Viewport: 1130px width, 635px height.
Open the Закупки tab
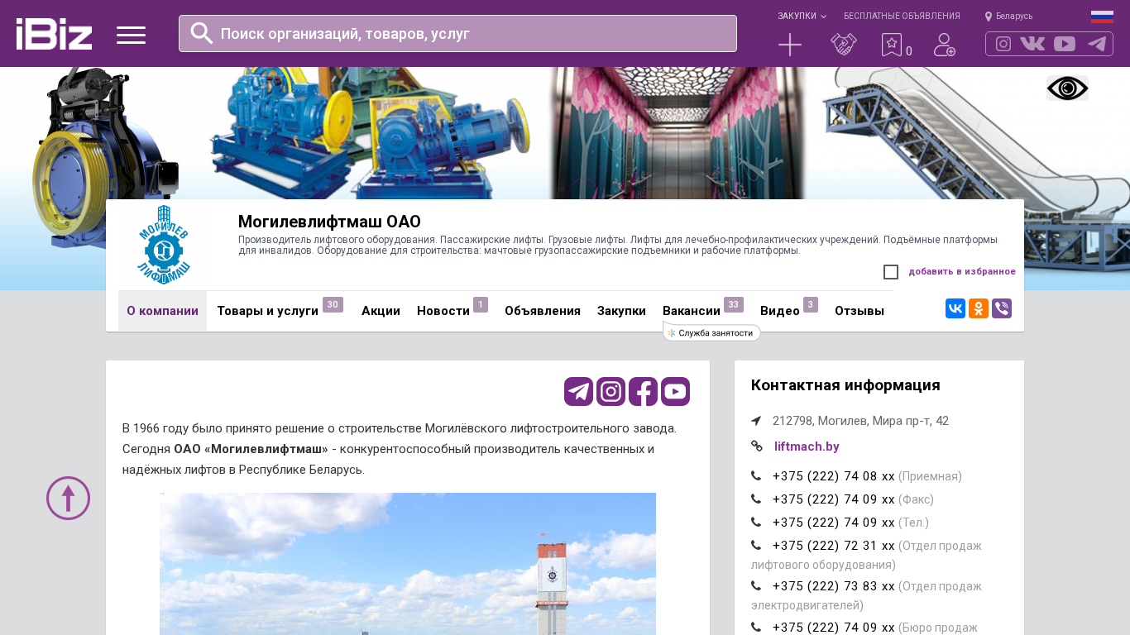tap(621, 311)
